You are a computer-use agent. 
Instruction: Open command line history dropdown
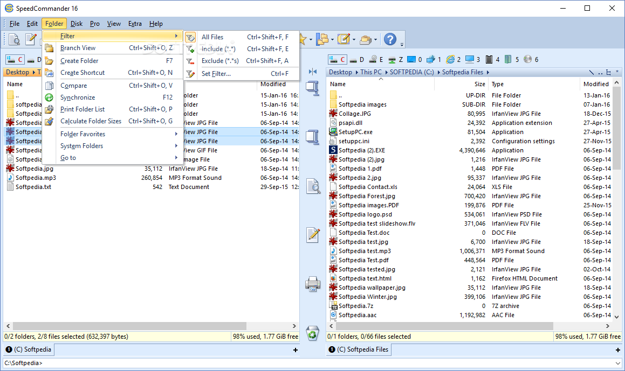617,363
